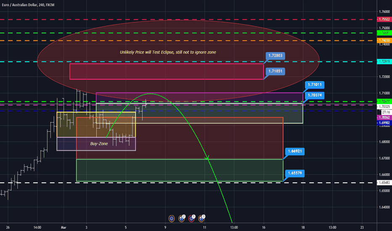Select the 1.65579 price callout
This screenshot has height=231, width=392.
pos(295,173)
